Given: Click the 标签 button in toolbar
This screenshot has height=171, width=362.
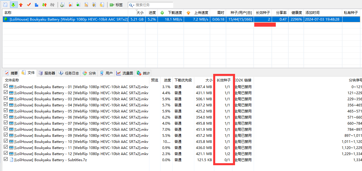Looking at the screenshot, I should coord(116,5).
